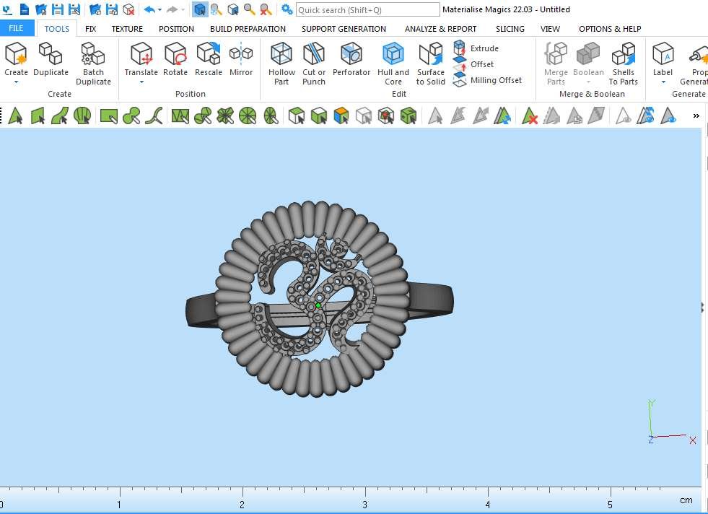Image resolution: width=708 pixels, height=514 pixels.
Task: Launch the Hull and Core tool
Action: [393, 63]
